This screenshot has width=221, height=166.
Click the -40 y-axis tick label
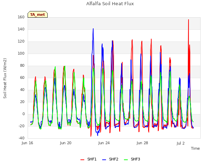[x=21, y=138]
